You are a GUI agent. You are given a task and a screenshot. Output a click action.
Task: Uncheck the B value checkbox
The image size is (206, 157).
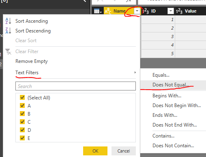22,114
